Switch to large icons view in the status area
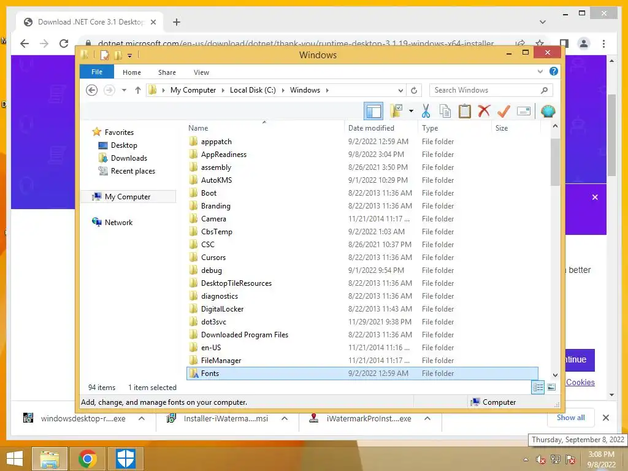 551,387
